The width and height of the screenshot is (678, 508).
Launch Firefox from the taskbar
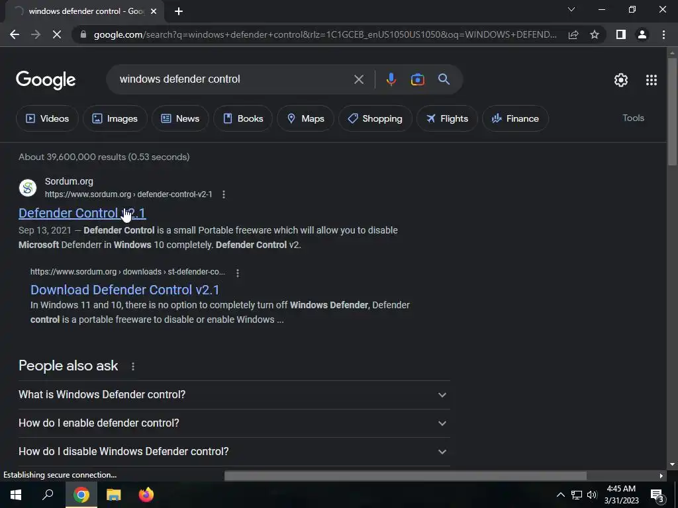146,495
